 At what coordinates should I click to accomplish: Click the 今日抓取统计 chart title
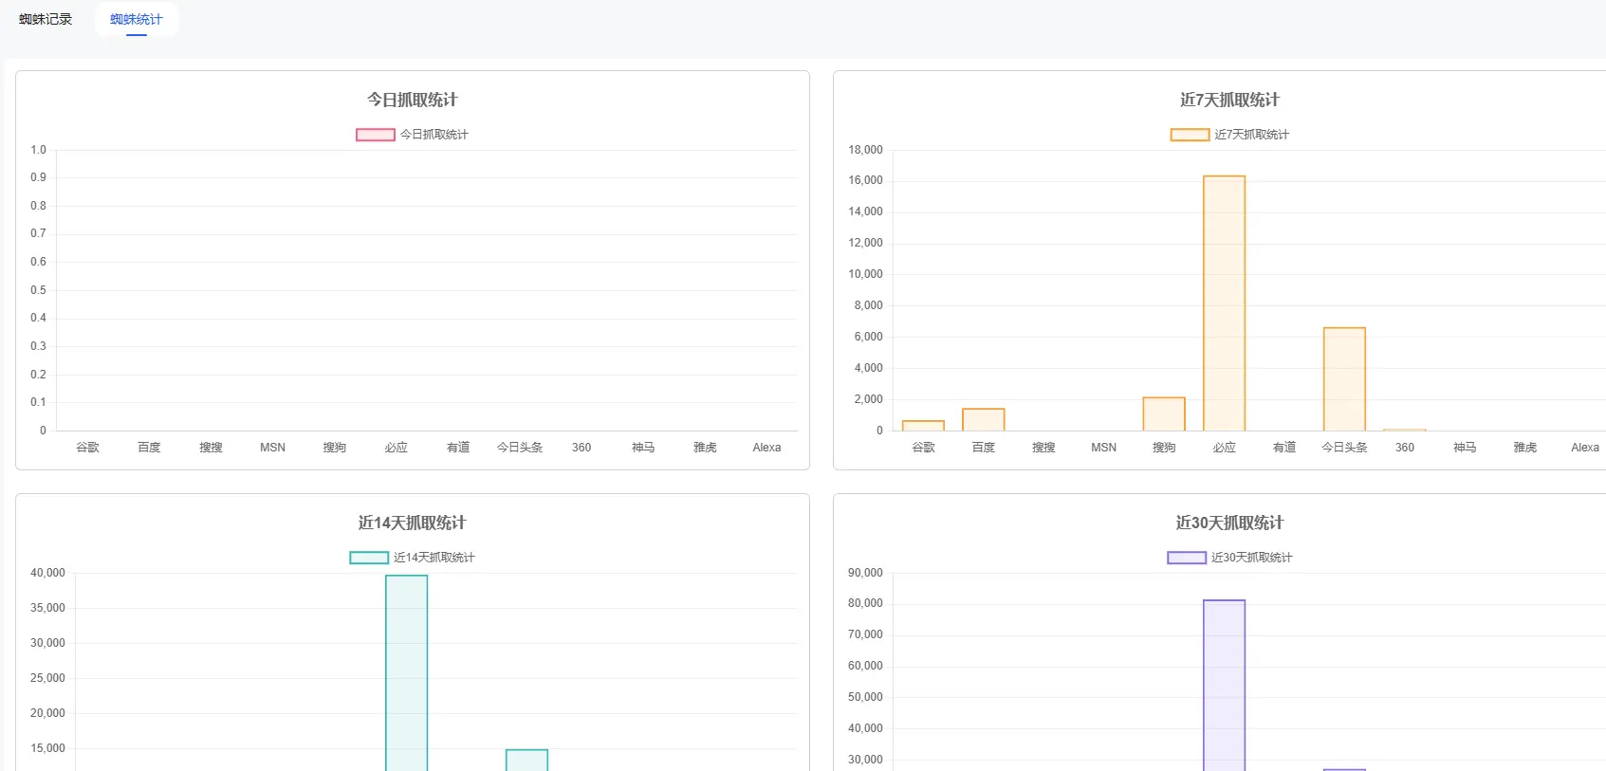pos(413,100)
